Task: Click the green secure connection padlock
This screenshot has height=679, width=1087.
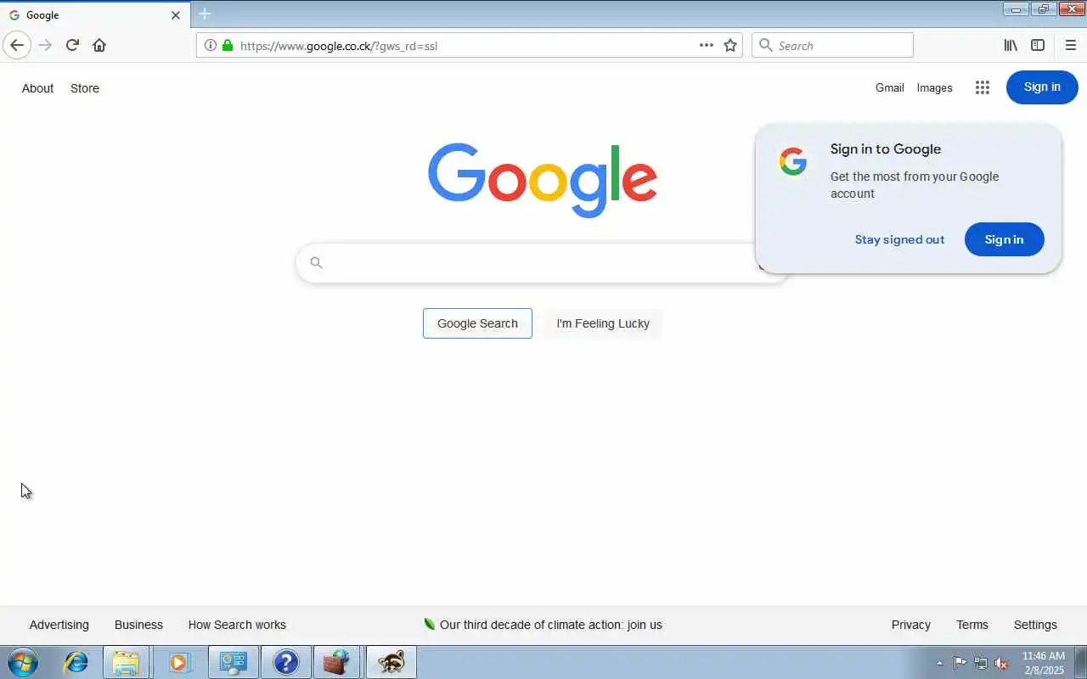Action: point(227,46)
